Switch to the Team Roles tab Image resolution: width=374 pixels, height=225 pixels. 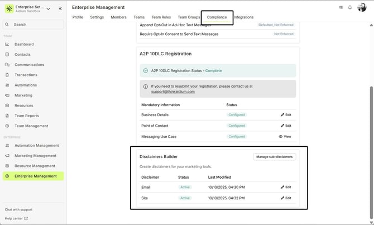click(161, 17)
